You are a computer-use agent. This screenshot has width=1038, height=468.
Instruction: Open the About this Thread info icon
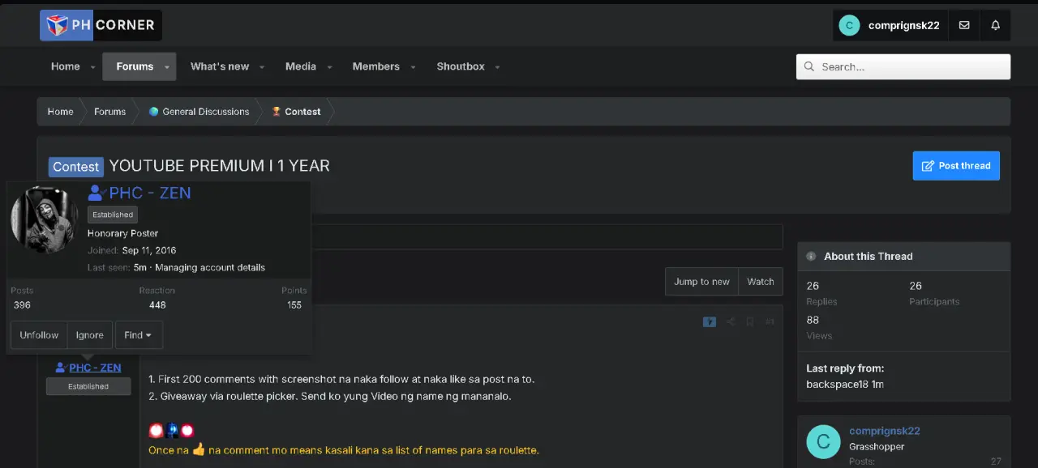pyautogui.click(x=811, y=257)
